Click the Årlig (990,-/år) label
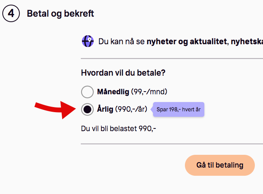The width and height of the screenshot is (263, 194). click(x=122, y=109)
